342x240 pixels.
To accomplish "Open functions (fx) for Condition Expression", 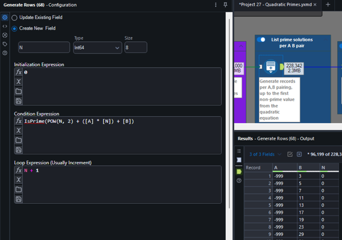I will [x=19, y=121].
